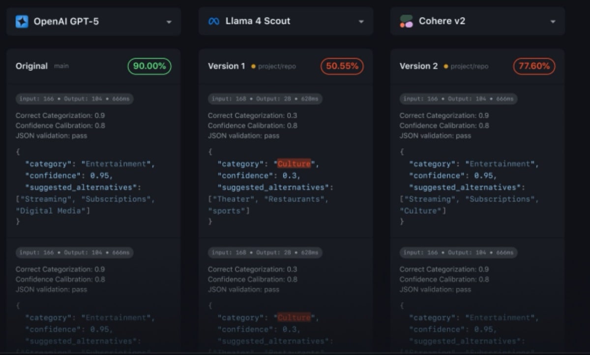Click the yellow status dot next to Version 2
Screen dimensions: 590x355
(445, 66)
